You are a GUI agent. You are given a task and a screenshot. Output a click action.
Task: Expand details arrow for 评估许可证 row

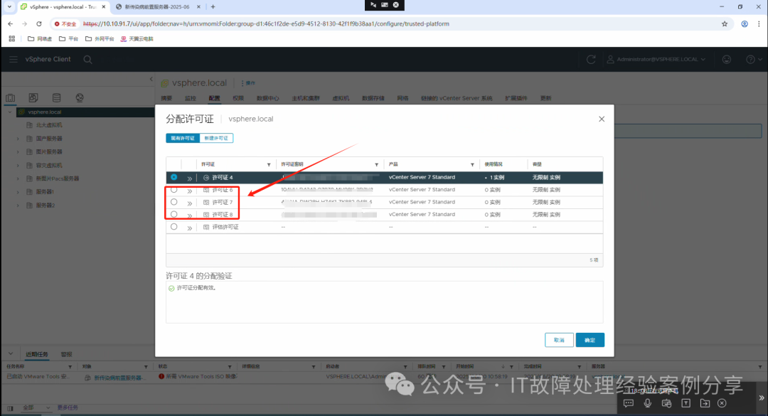(190, 228)
